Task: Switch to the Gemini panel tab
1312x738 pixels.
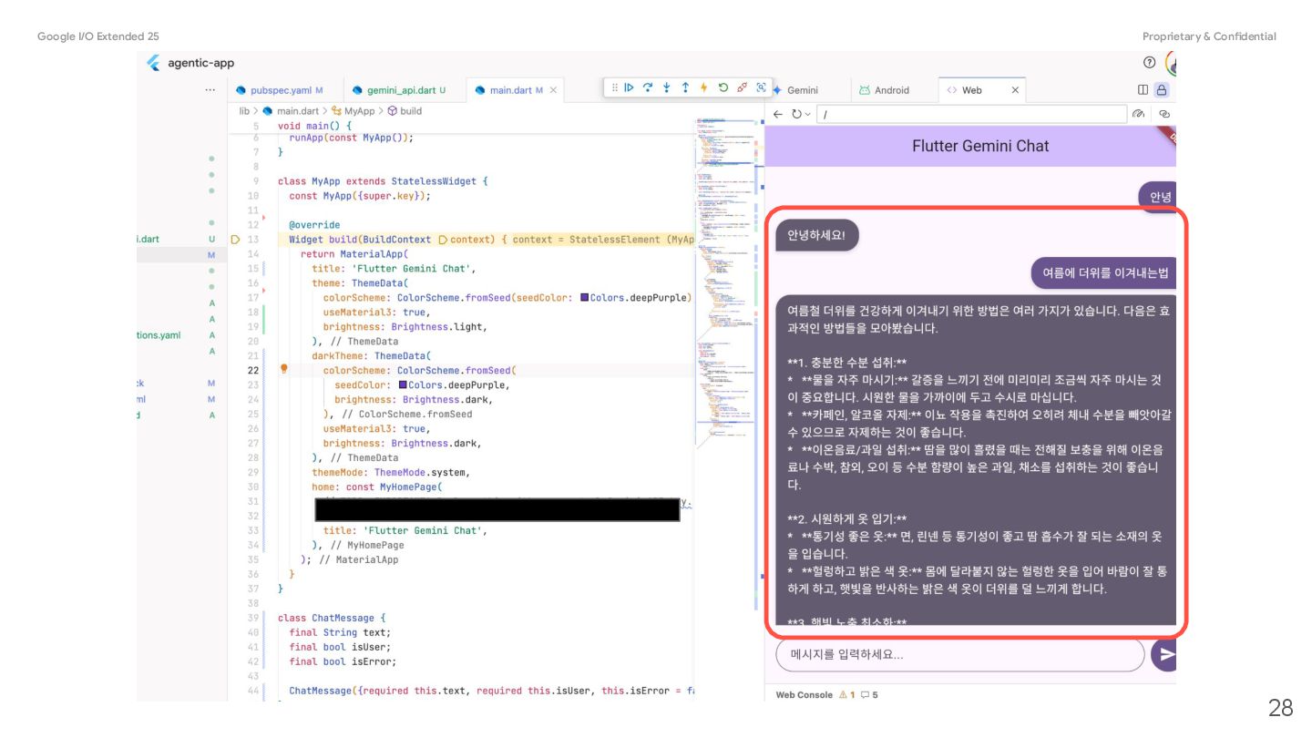Action: click(x=794, y=90)
